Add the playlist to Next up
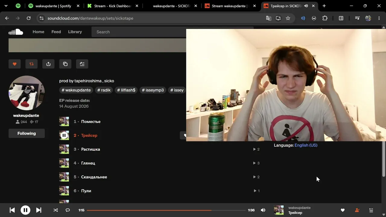The width and height of the screenshot is (386, 217). point(82,64)
